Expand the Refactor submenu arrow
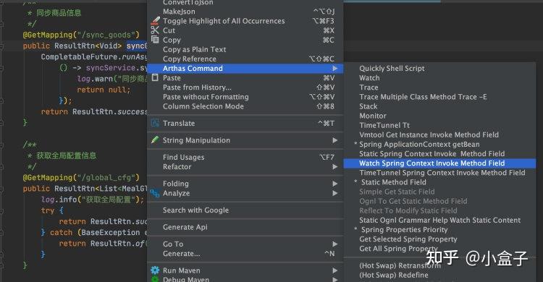 click(335, 167)
